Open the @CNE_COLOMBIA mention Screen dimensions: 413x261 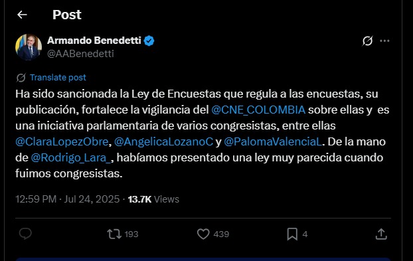click(258, 110)
